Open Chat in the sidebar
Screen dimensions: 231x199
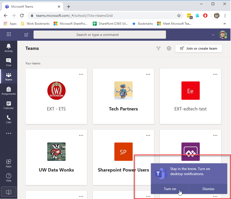click(9, 62)
